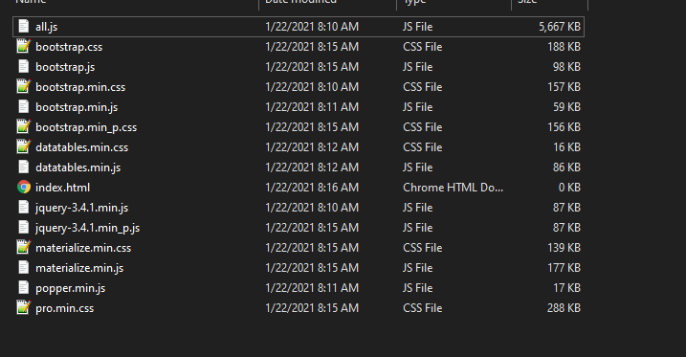This screenshot has height=357, width=686.
Task: Click the bootstrap.css file icon
Action: [24, 46]
